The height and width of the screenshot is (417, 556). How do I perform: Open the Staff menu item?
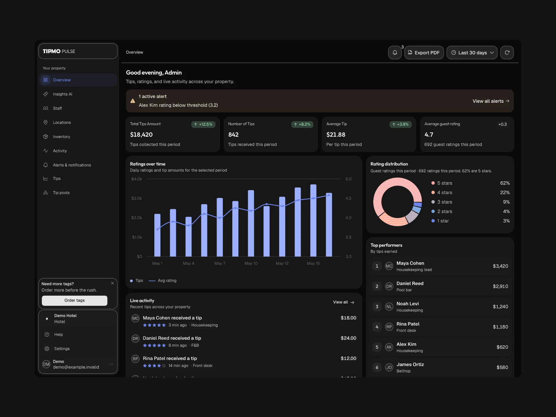point(78,108)
